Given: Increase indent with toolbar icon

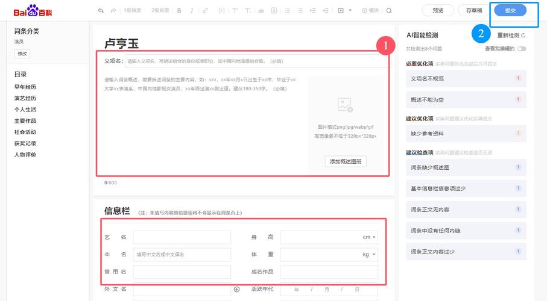Looking at the screenshot, I should [x=313, y=10].
